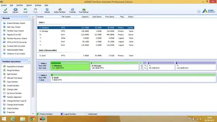Click the Apply toolbar icon
Viewport: 217px width, 122px height.
click(x=5, y=11)
